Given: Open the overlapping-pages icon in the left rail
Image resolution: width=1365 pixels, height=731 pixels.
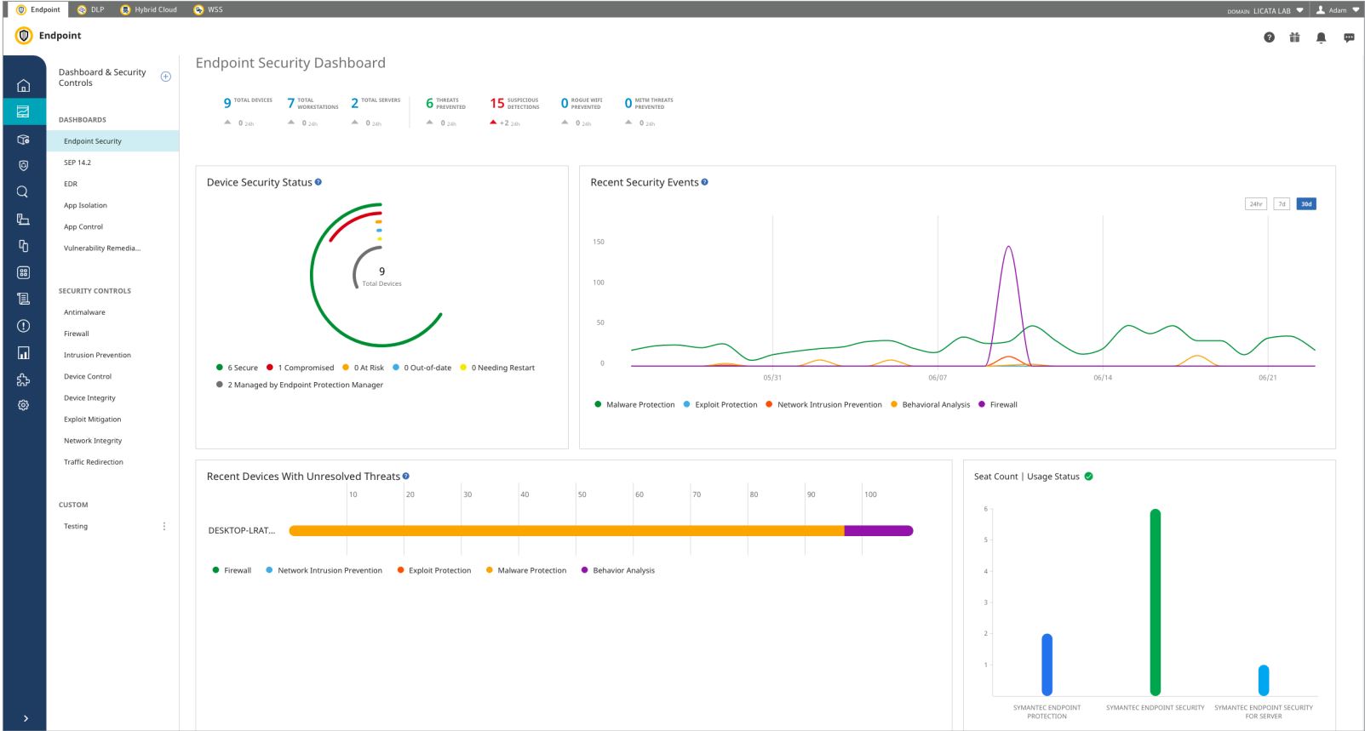Looking at the screenshot, I should coord(23,246).
